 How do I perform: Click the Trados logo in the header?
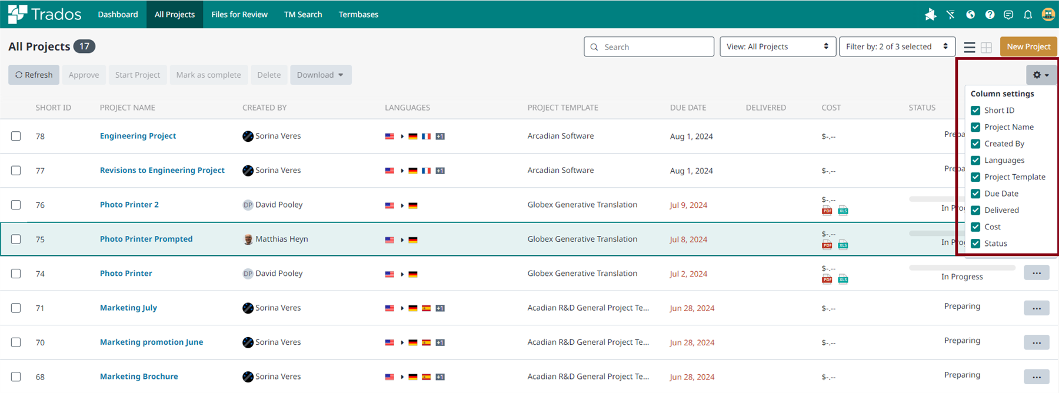45,14
